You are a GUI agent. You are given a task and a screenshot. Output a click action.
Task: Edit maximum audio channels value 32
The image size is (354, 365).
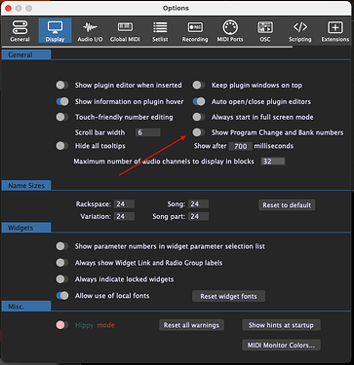[273, 162]
